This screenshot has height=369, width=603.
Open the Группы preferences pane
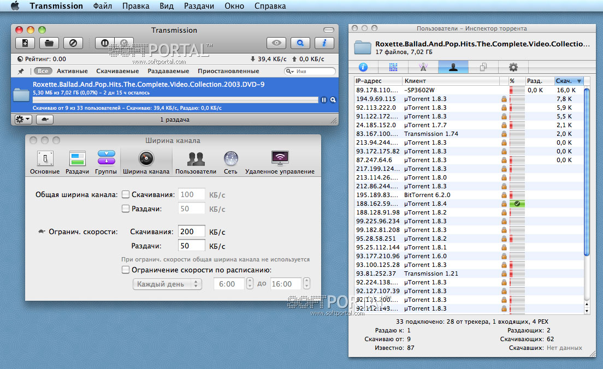pyautogui.click(x=106, y=163)
